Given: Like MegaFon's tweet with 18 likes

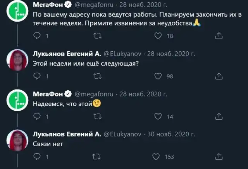Looking at the screenshot, I should [x=158, y=36].
